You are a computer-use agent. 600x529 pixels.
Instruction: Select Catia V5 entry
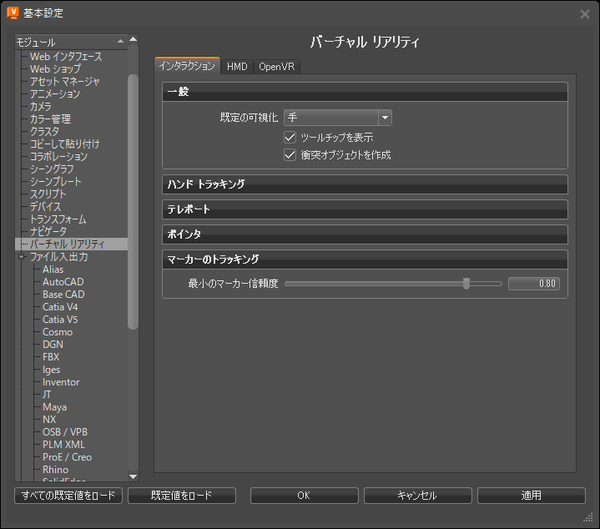coord(60,320)
